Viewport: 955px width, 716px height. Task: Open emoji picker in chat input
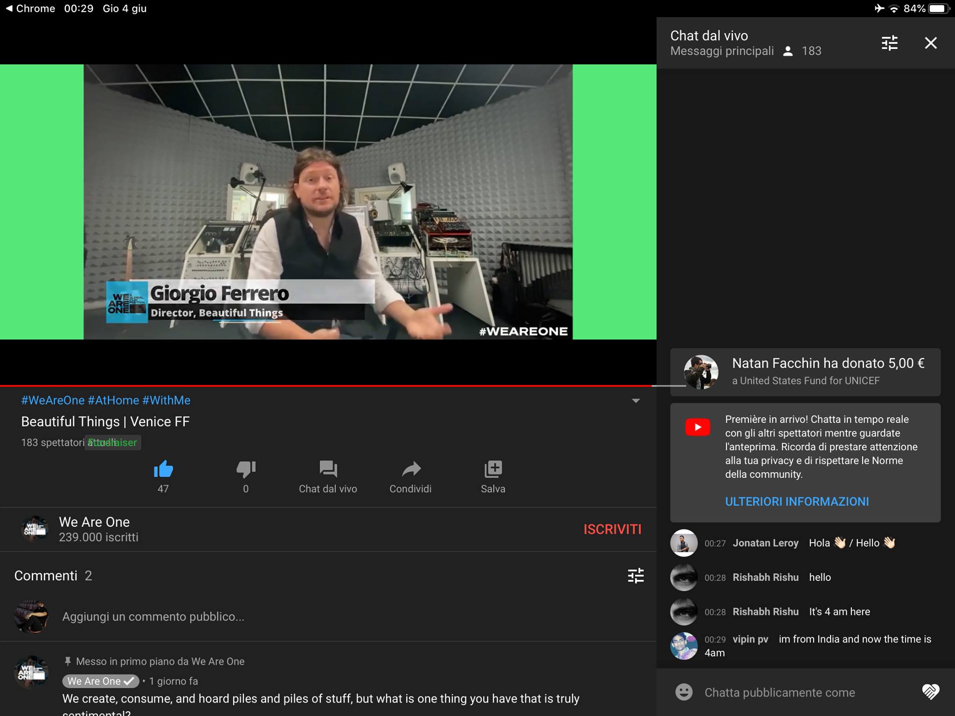(684, 692)
